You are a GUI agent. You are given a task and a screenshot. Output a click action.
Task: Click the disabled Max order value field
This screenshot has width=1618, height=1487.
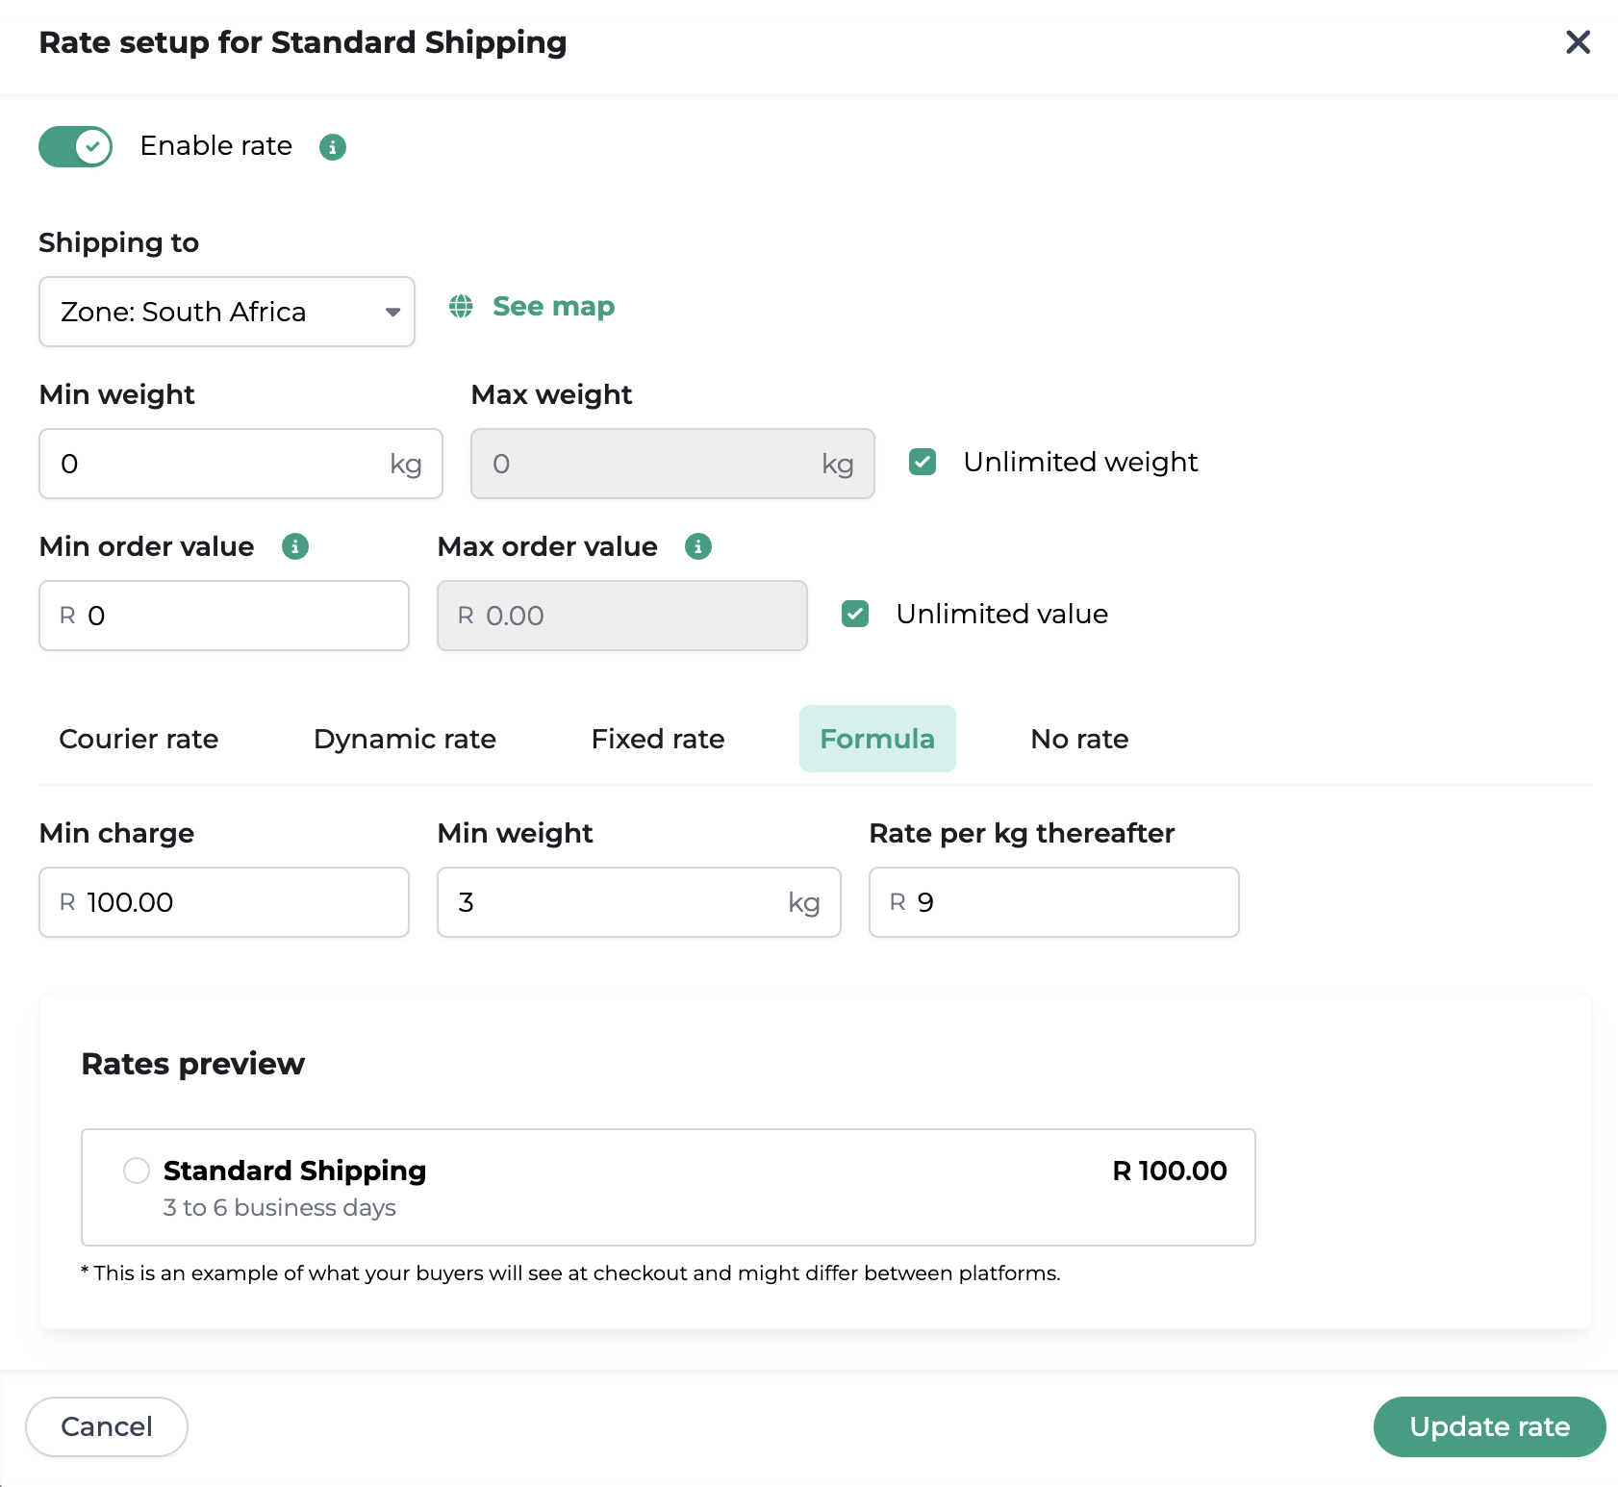click(x=622, y=616)
